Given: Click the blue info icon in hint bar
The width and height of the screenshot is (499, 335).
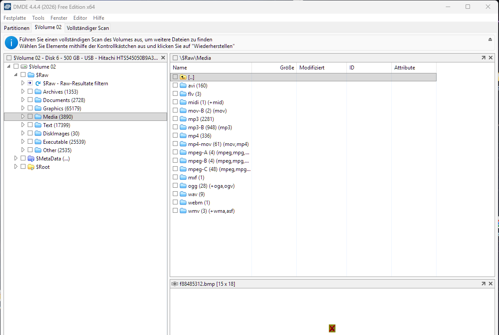Looking at the screenshot, I should coord(11,43).
